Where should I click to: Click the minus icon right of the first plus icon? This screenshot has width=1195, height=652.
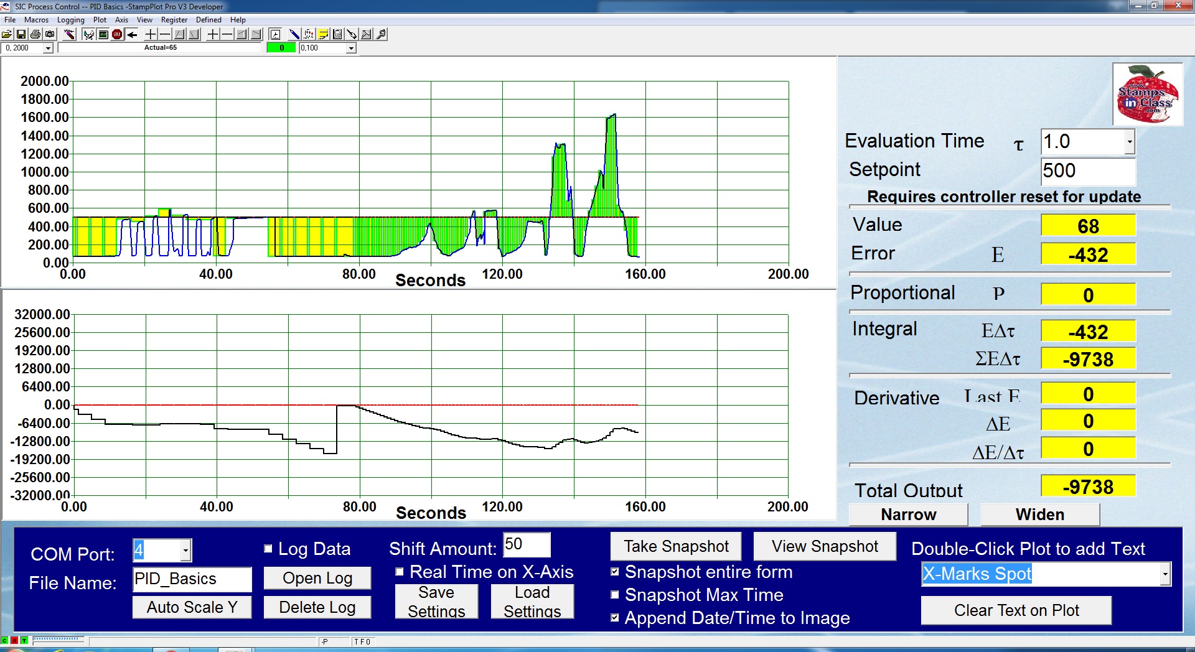pyautogui.click(x=165, y=34)
